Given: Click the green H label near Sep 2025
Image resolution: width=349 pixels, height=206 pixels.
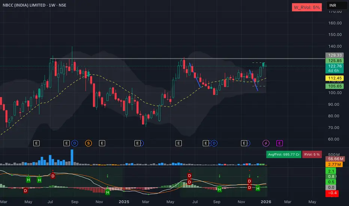Looking at the screenshot, I should pyautogui.click(x=219, y=190).
